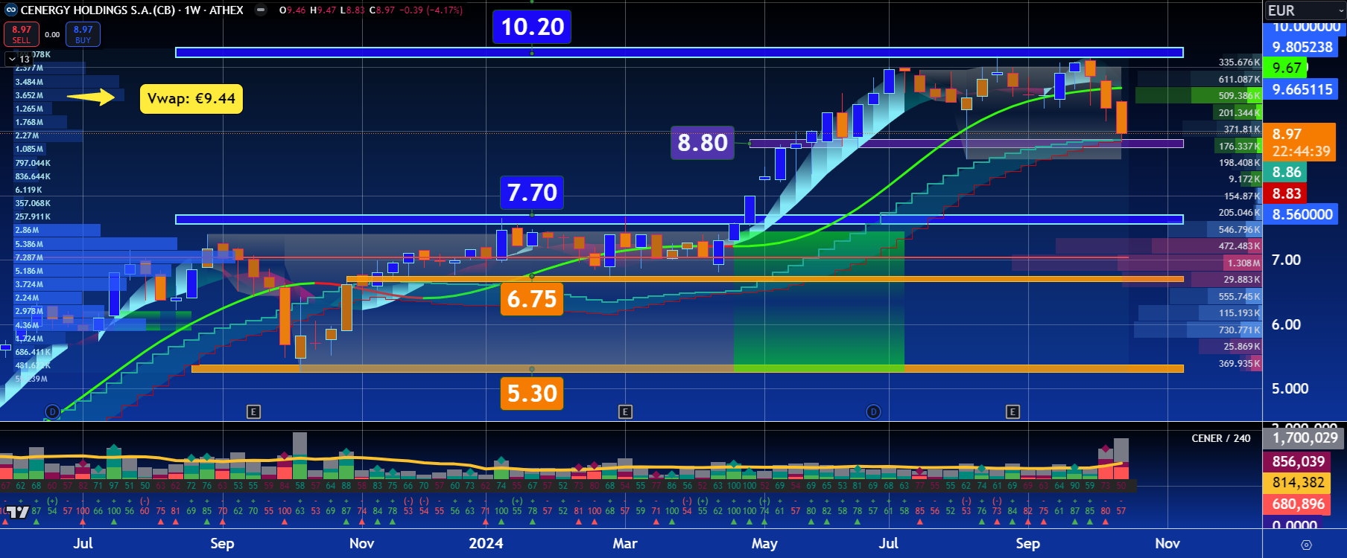Click the red 680,896 volume tag
This screenshot has width=1347, height=558.
1298,504
